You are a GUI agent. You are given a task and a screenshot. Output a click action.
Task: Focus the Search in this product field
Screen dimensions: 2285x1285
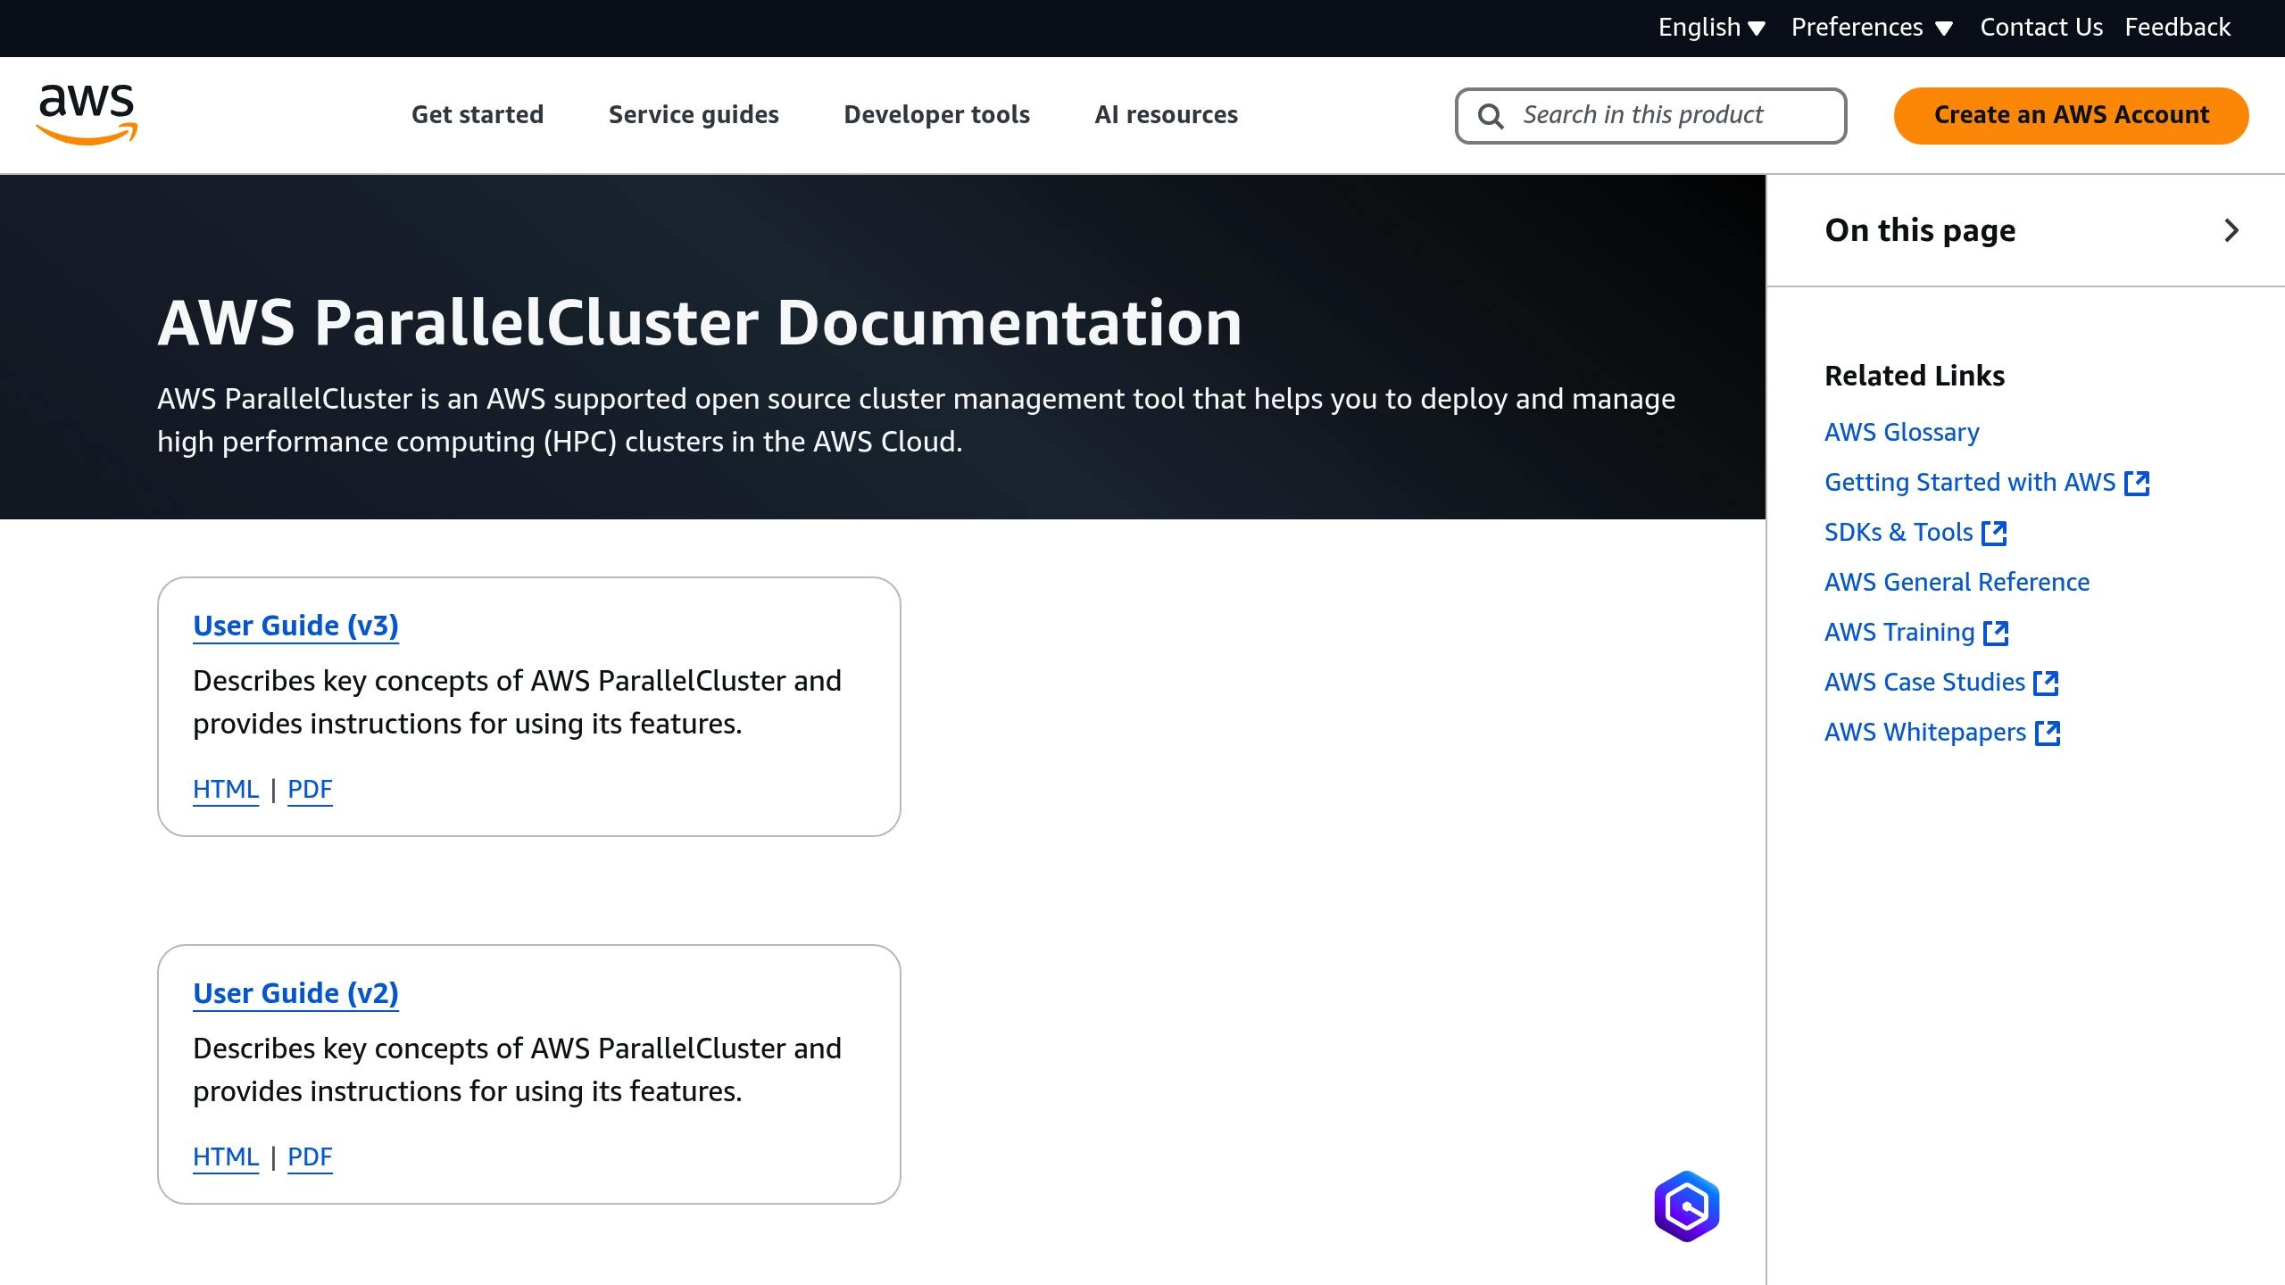(x=1650, y=115)
